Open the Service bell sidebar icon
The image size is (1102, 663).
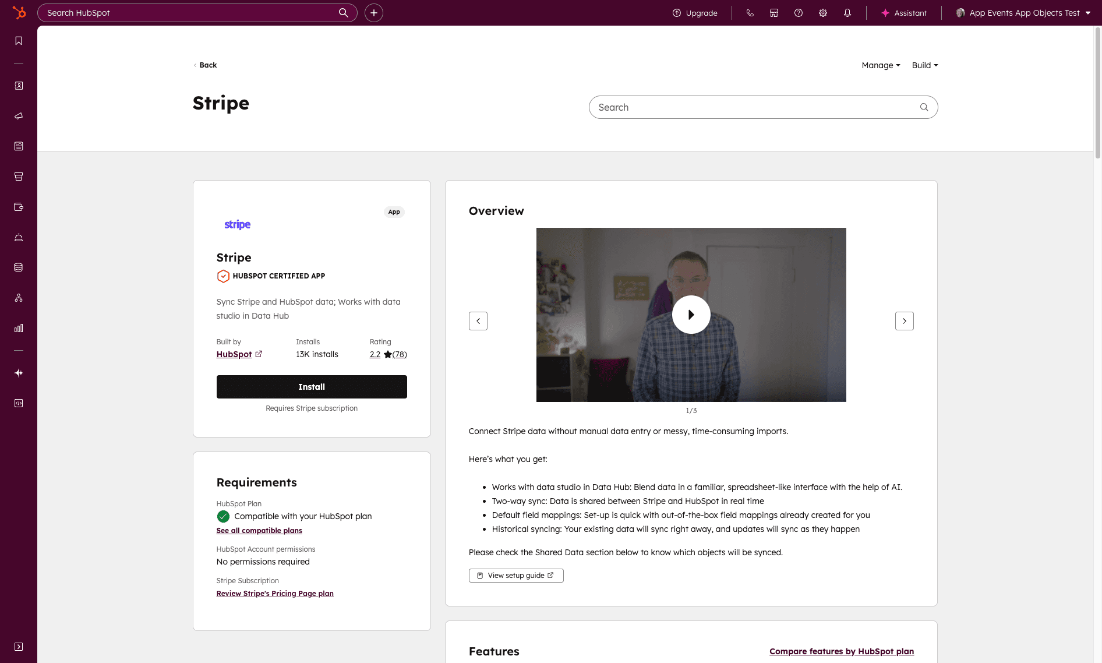[x=19, y=237]
